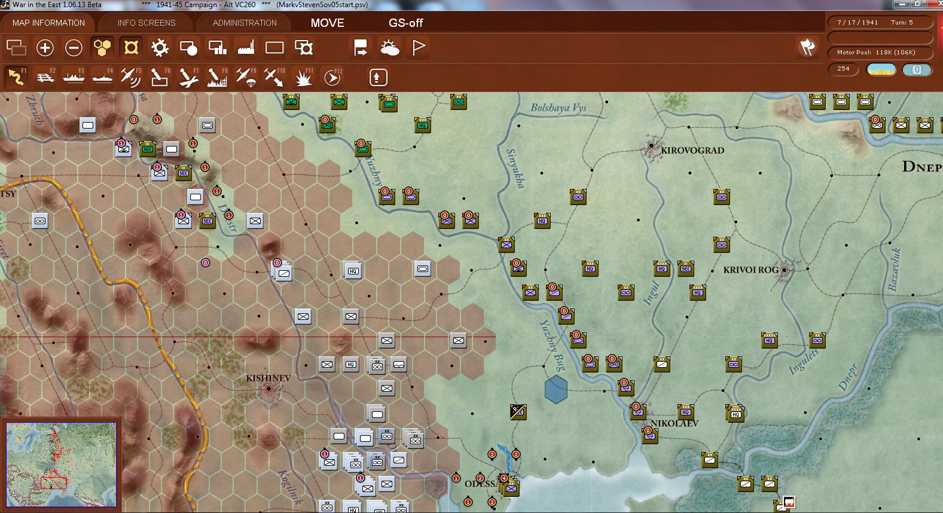Click the F12 circled arrow icon

tap(332, 77)
